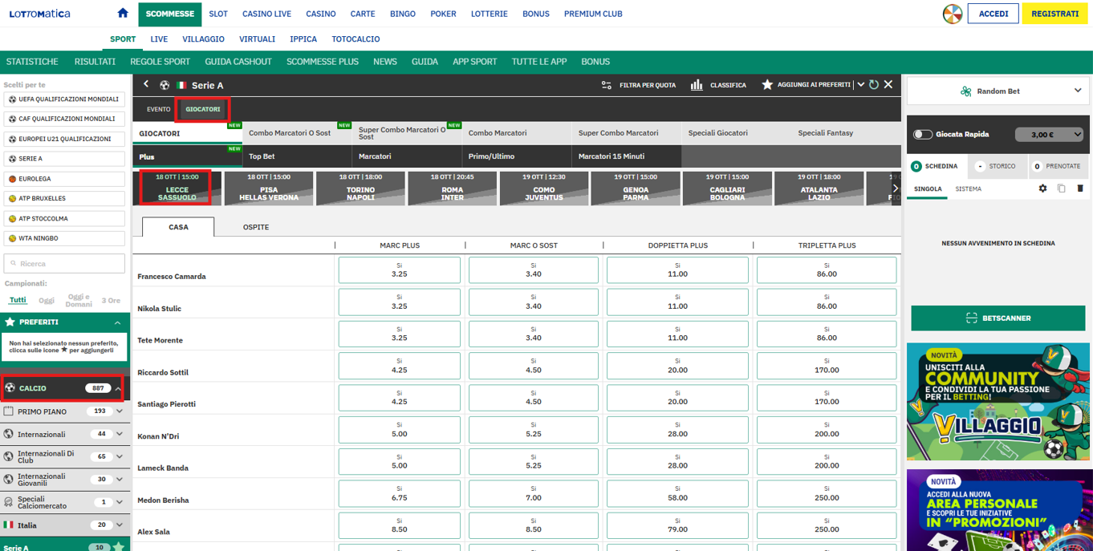Open the Classifica standings chart icon
1093x551 pixels.
pos(697,85)
